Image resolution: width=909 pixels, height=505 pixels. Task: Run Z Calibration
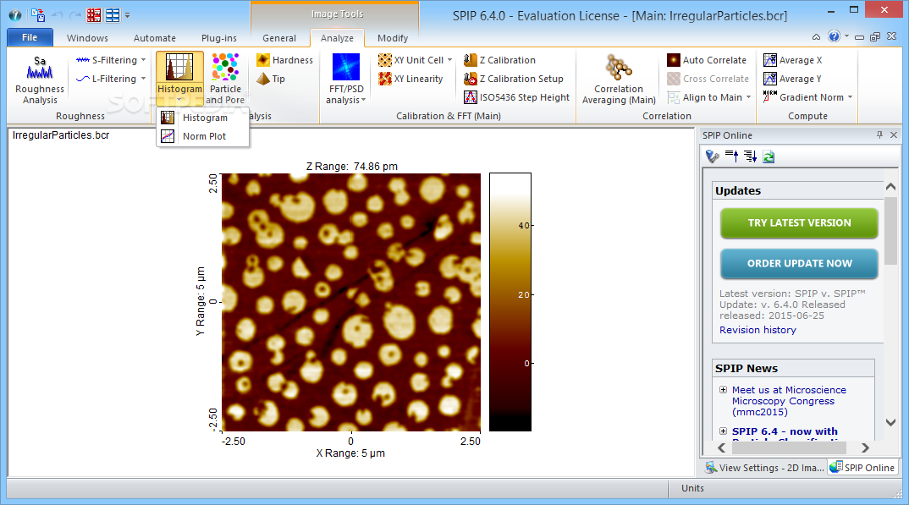499,60
